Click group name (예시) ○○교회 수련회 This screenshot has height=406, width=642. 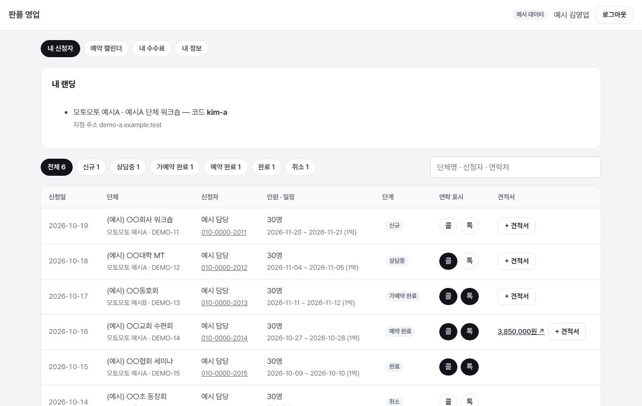[x=140, y=325]
